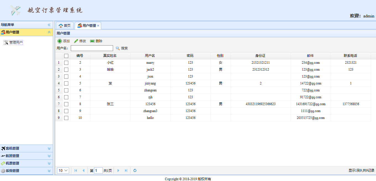This screenshot has width=376, height=181.
Task: Go to first page of results
Action: point(76,171)
